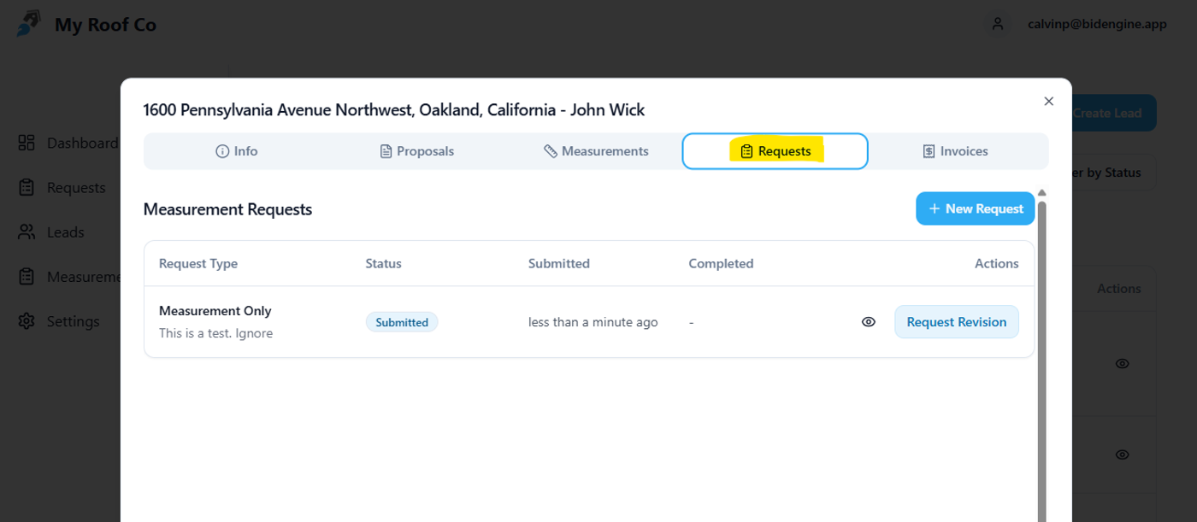Click the dialog scrollbar up arrow
This screenshot has width=1197, height=522.
[x=1041, y=193]
